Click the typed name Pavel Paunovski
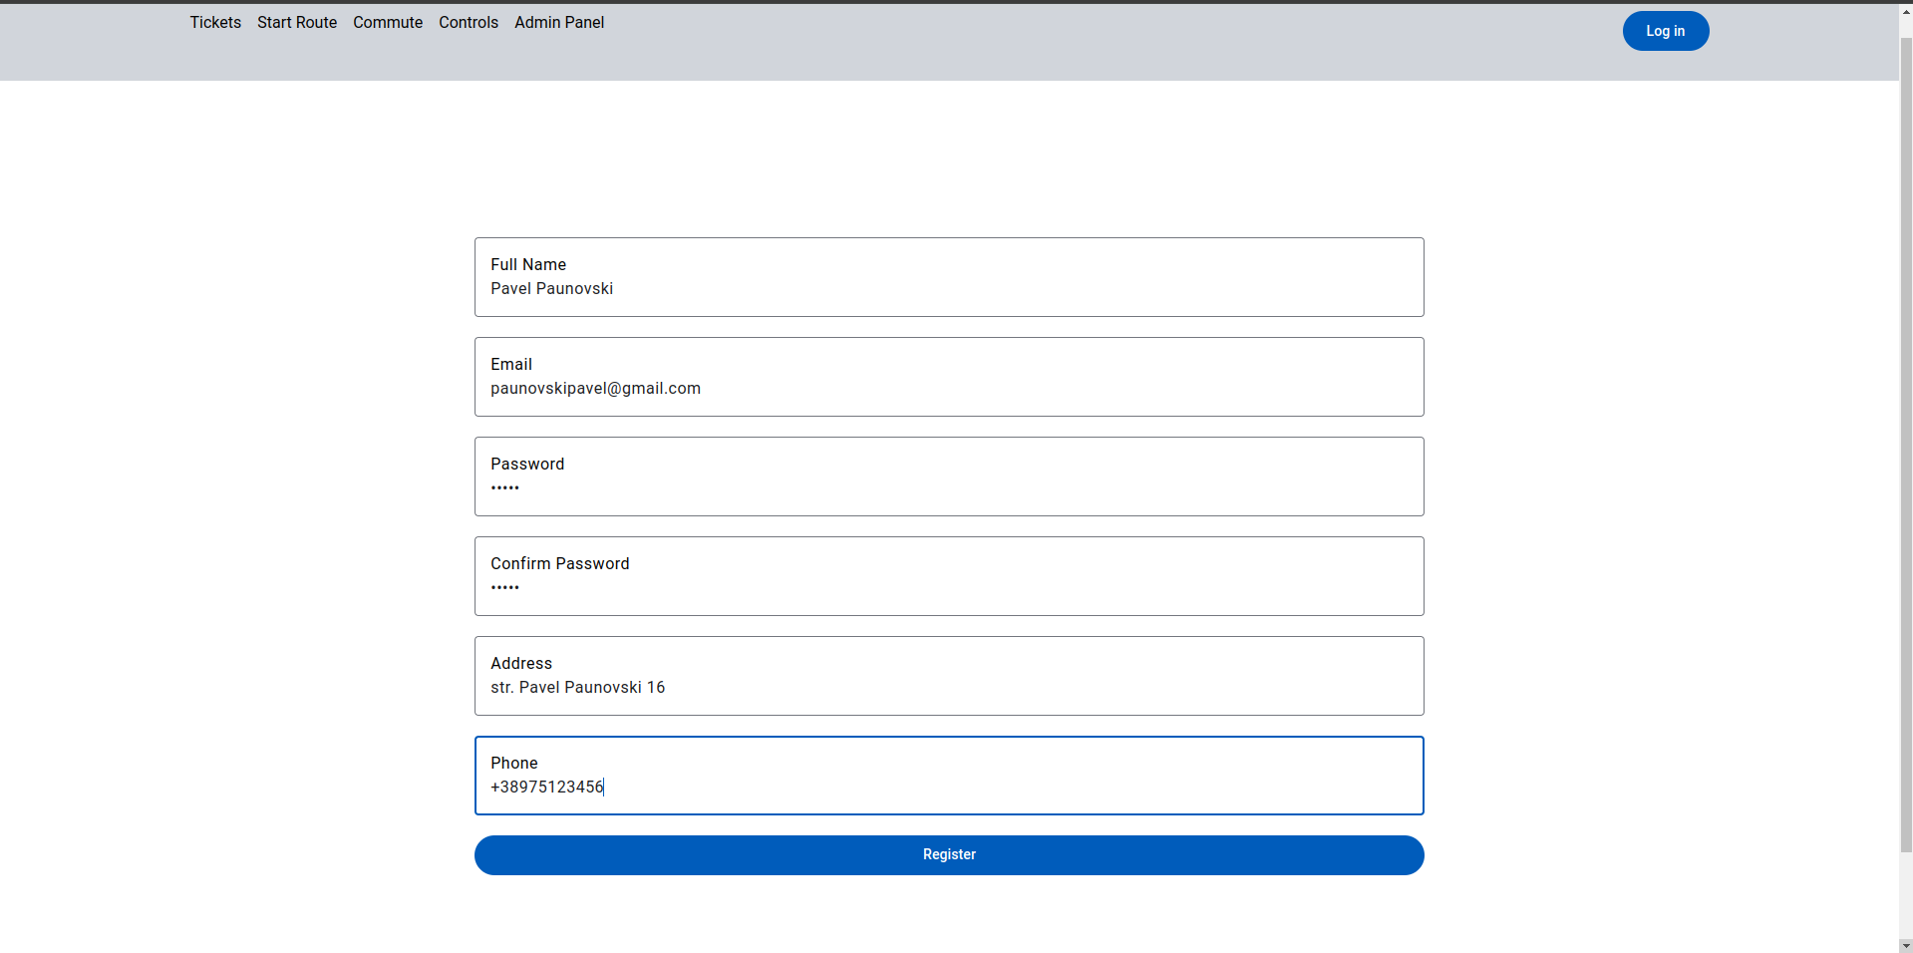Viewport: 1913px width, 953px height. [x=551, y=288]
